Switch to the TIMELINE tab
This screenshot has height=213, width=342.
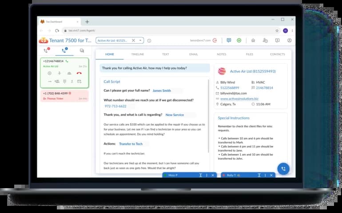(138, 54)
